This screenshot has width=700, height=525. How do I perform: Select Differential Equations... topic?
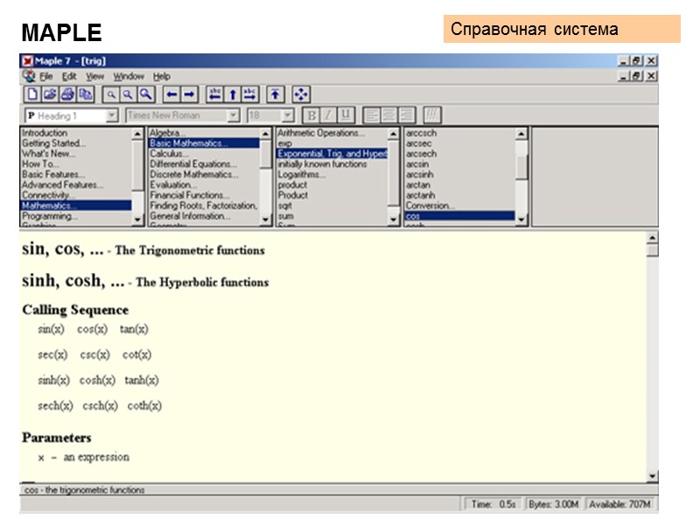(x=193, y=164)
